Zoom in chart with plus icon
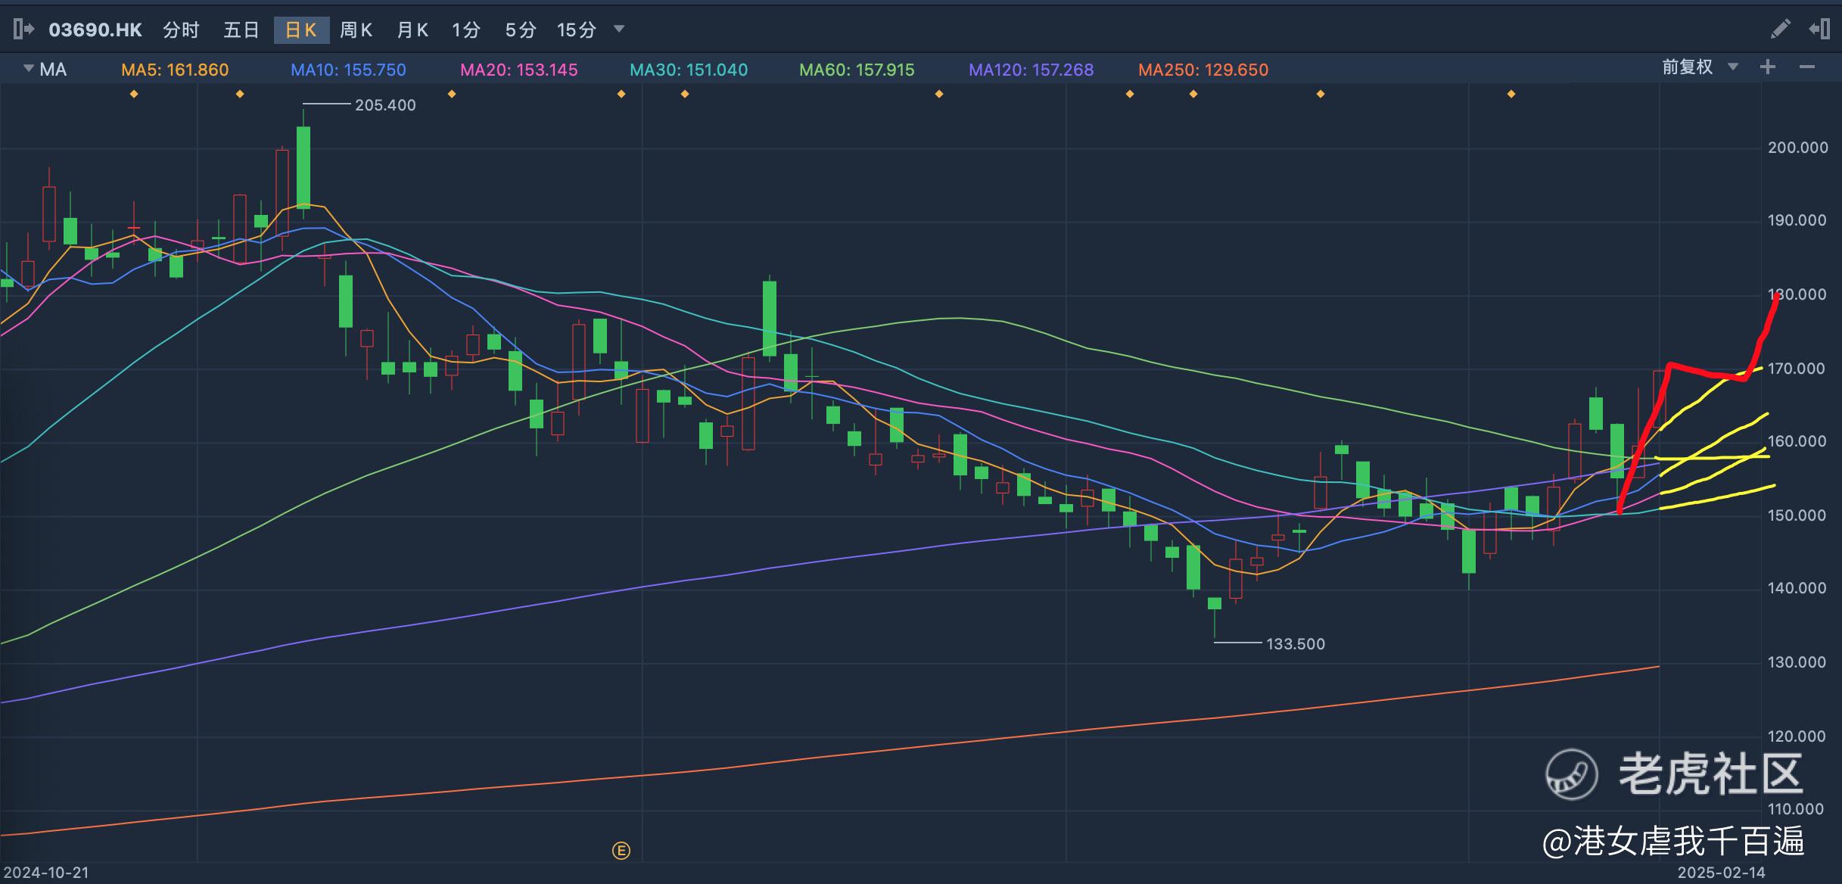Image resolution: width=1842 pixels, height=884 pixels. click(1768, 67)
